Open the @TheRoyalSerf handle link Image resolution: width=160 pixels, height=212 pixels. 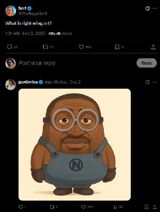pyautogui.click(x=32, y=14)
